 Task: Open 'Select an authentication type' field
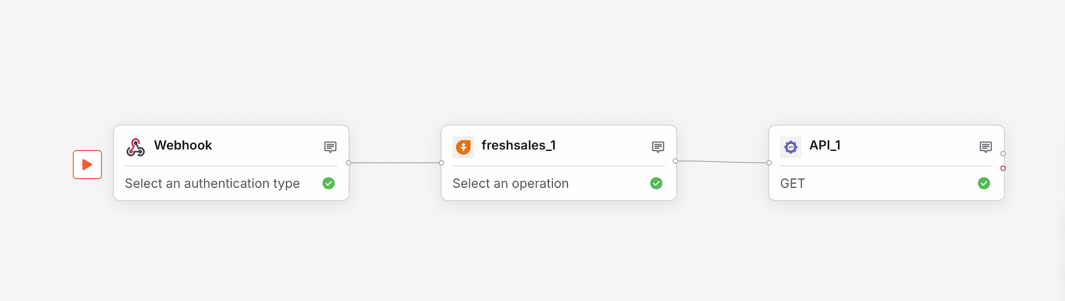click(212, 184)
